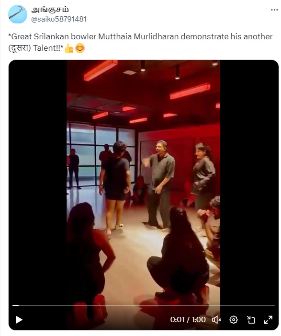Play the video with the play button
The image size is (281, 336).
19,320
